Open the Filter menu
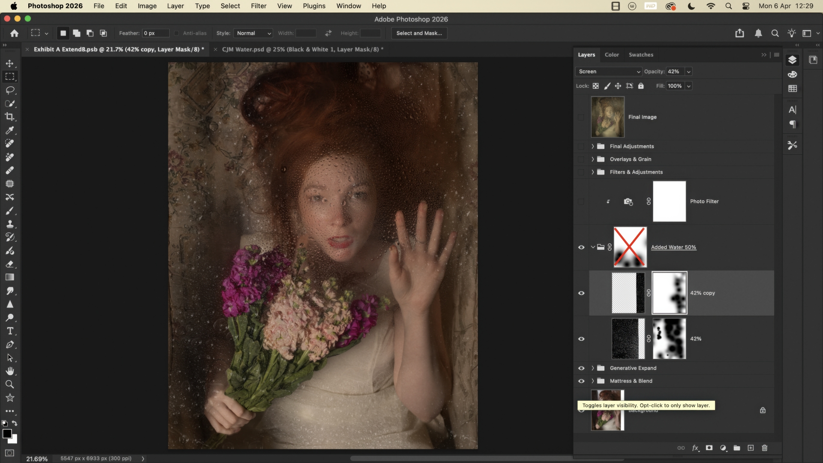The width and height of the screenshot is (823, 463). [258, 6]
